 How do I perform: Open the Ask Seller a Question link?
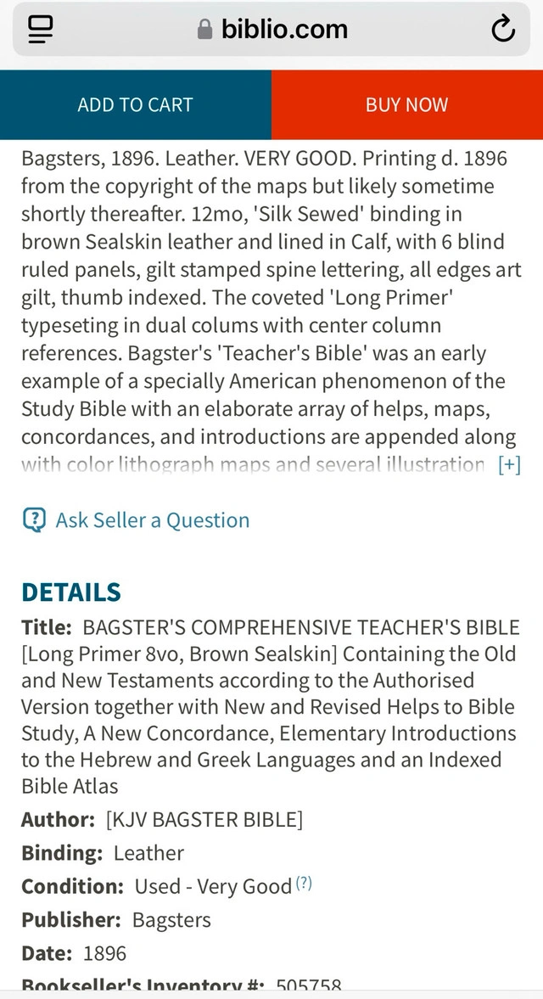point(153,520)
